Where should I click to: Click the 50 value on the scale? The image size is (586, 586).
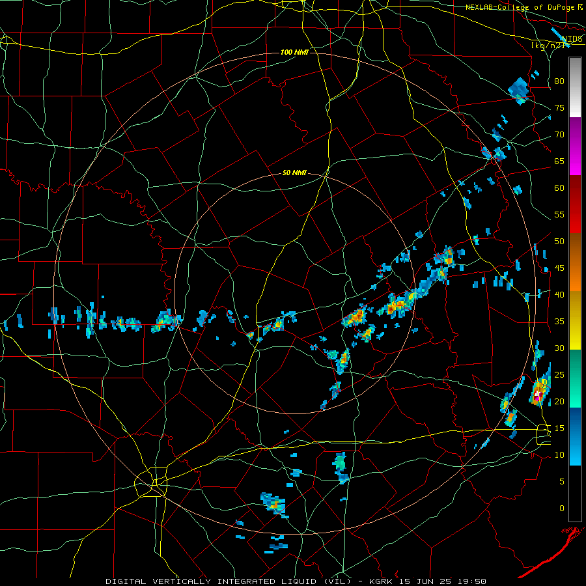559,242
